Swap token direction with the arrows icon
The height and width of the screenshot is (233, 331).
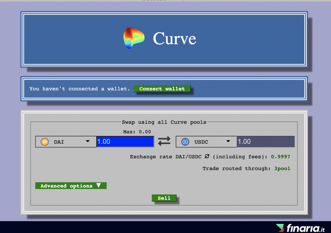[x=164, y=141]
